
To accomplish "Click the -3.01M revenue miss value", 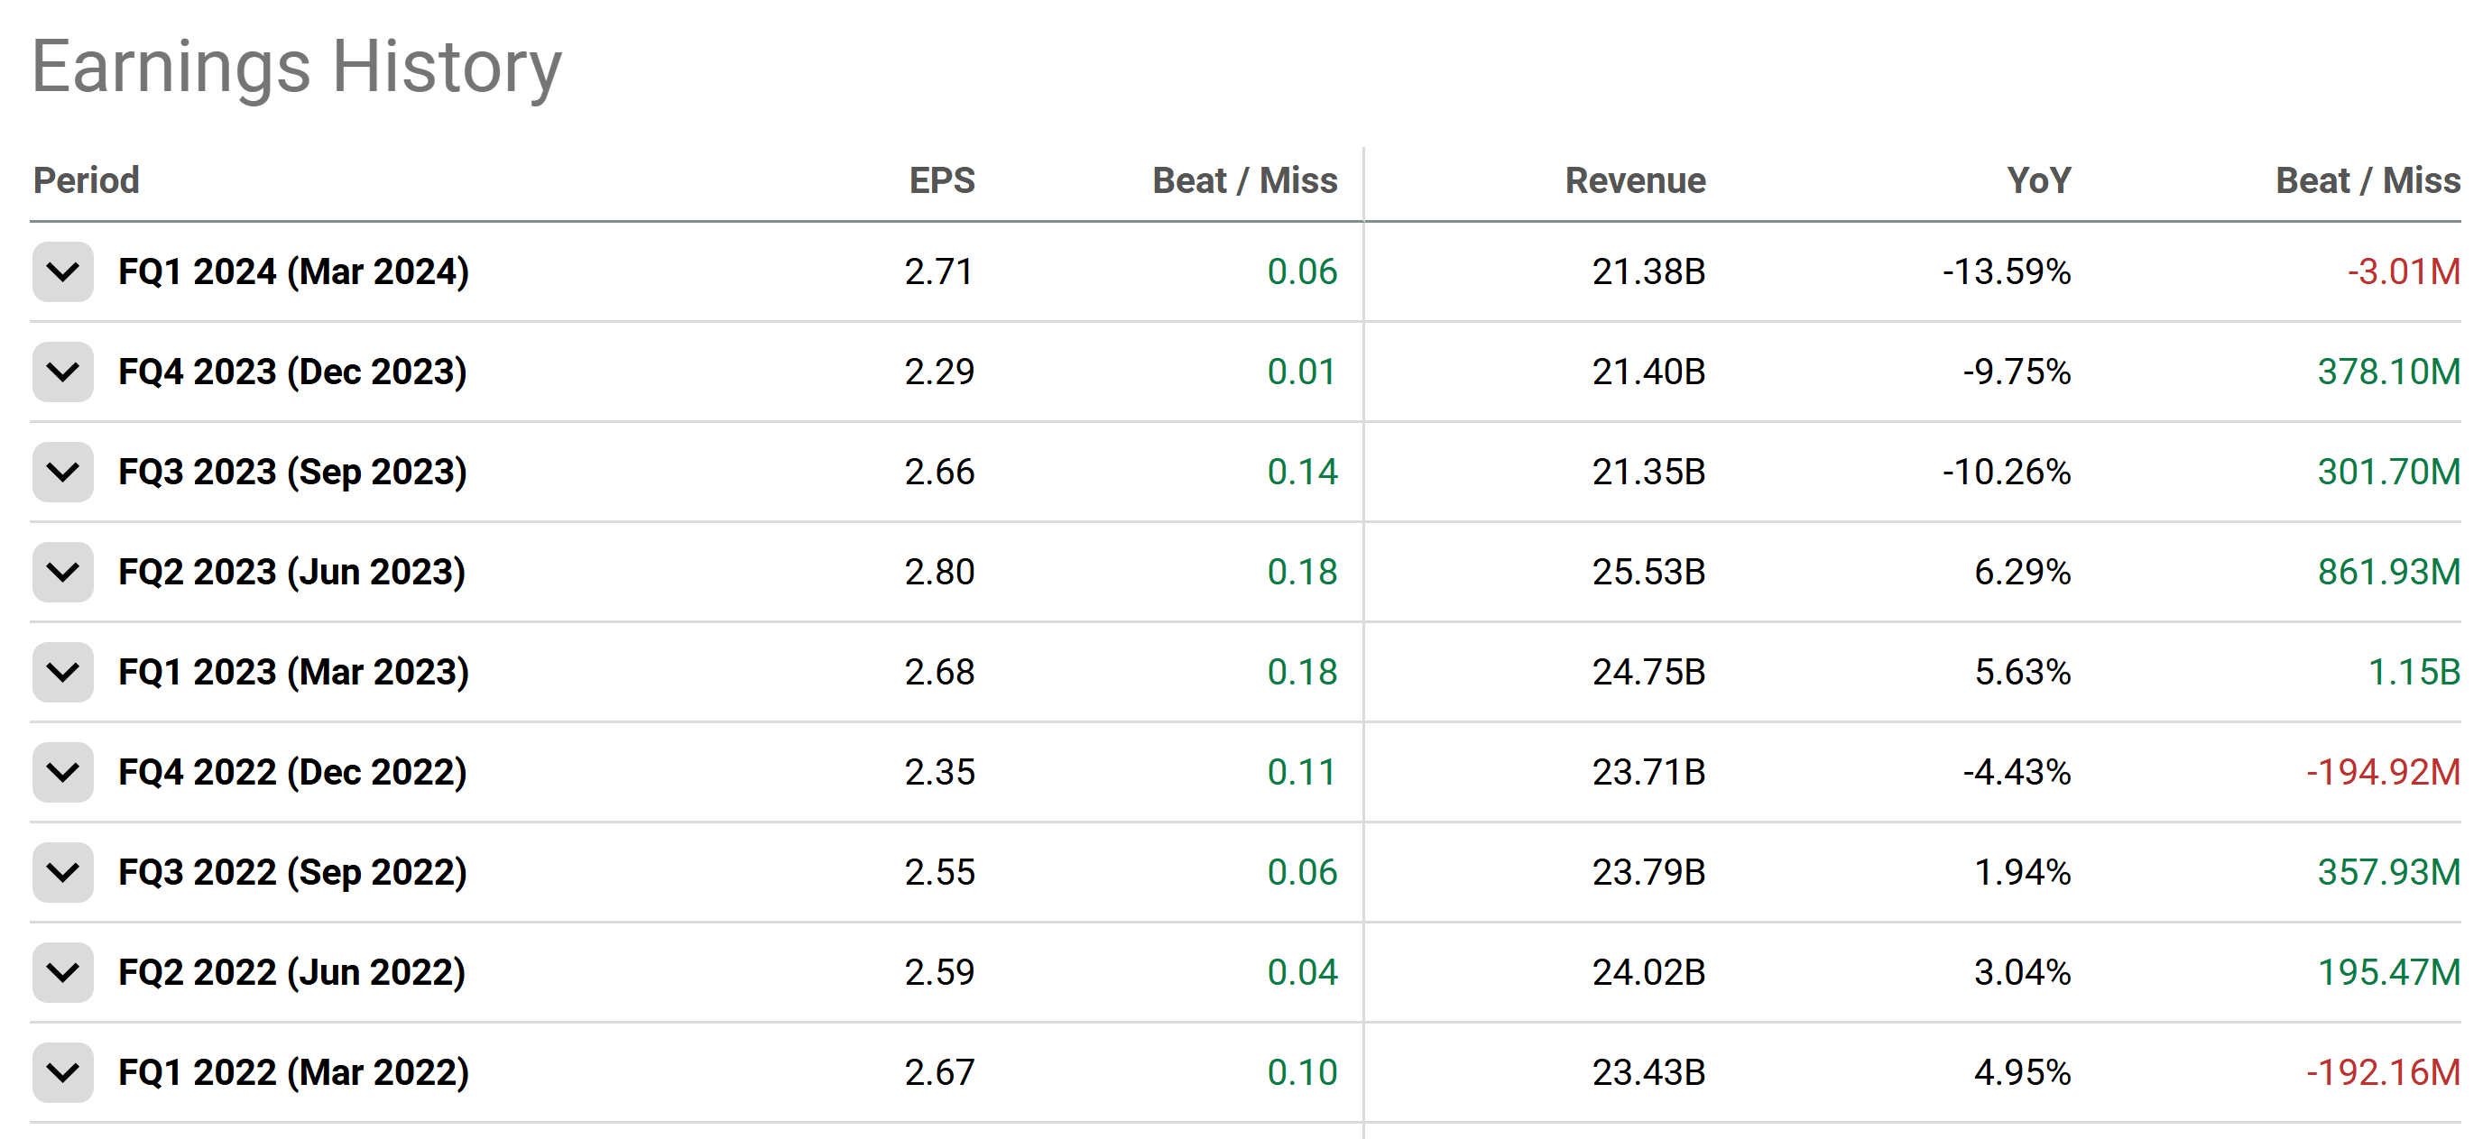I will tap(2403, 271).
